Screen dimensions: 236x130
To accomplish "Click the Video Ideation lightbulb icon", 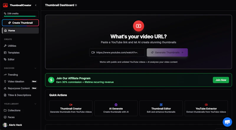I will click(5, 82).
